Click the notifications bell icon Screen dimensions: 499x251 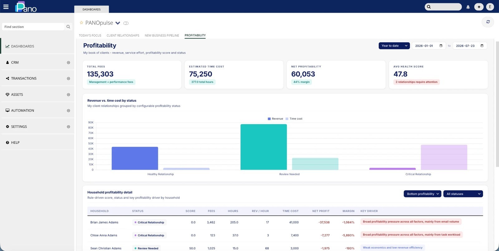[468, 7]
